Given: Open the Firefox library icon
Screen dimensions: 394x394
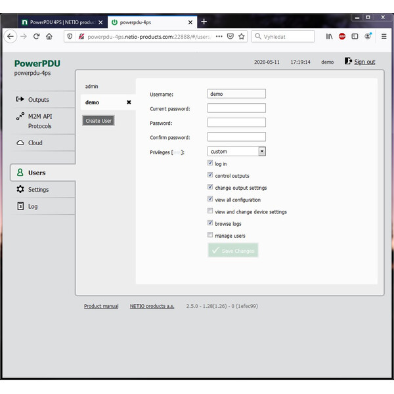Looking at the screenshot, I should (330, 37).
